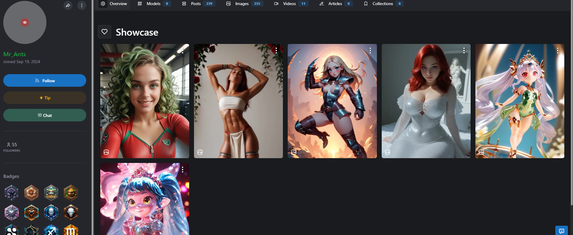Open the Images tab
Viewport: 573px width, 235px height.
(245, 4)
